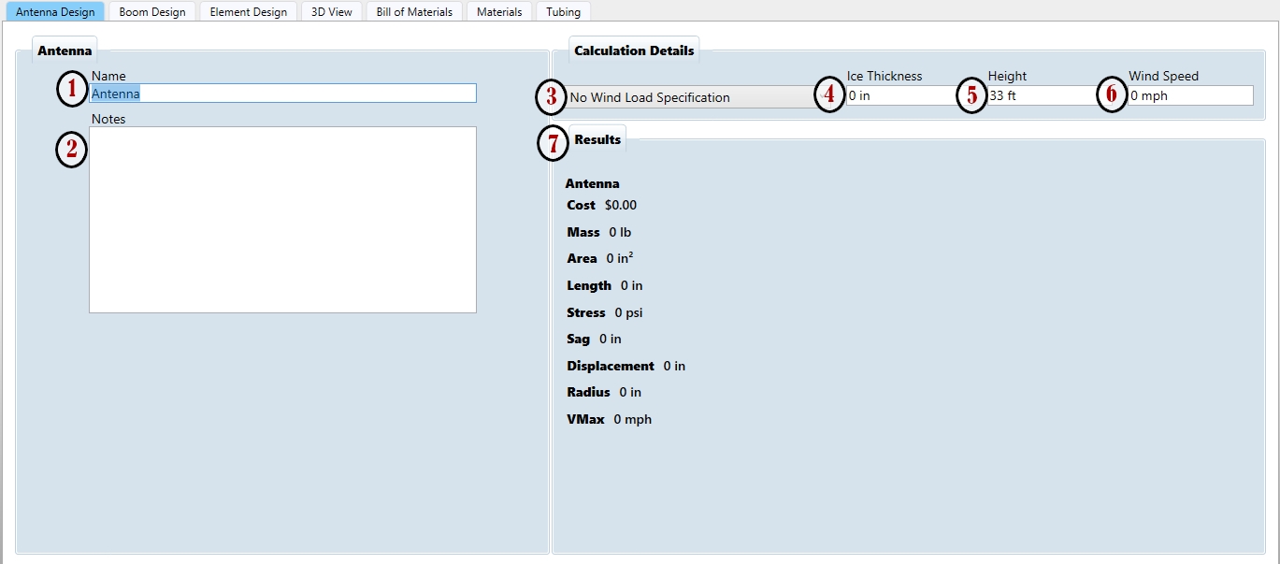Click the number 2 marker beside Notes

(x=71, y=151)
